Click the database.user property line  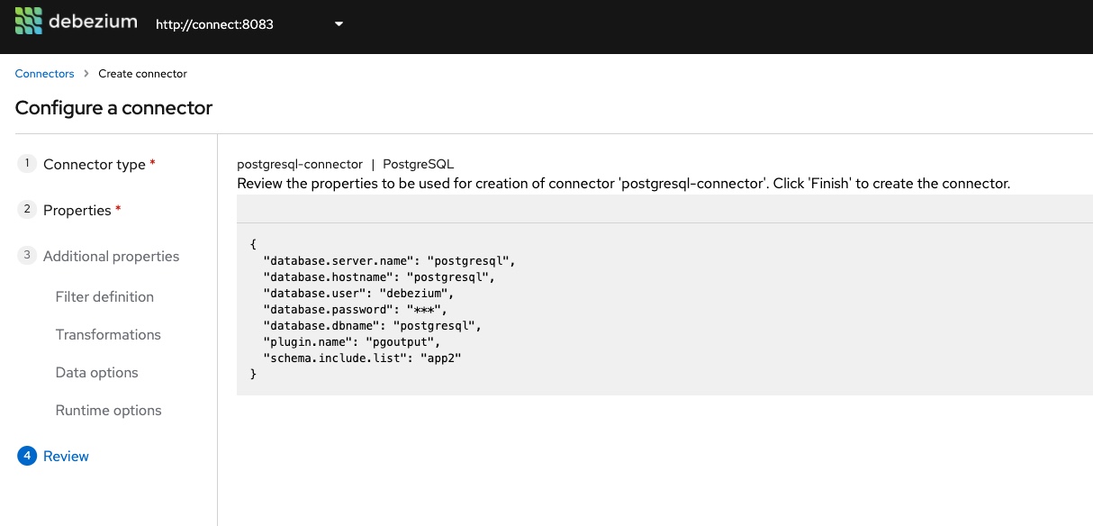click(360, 293)
